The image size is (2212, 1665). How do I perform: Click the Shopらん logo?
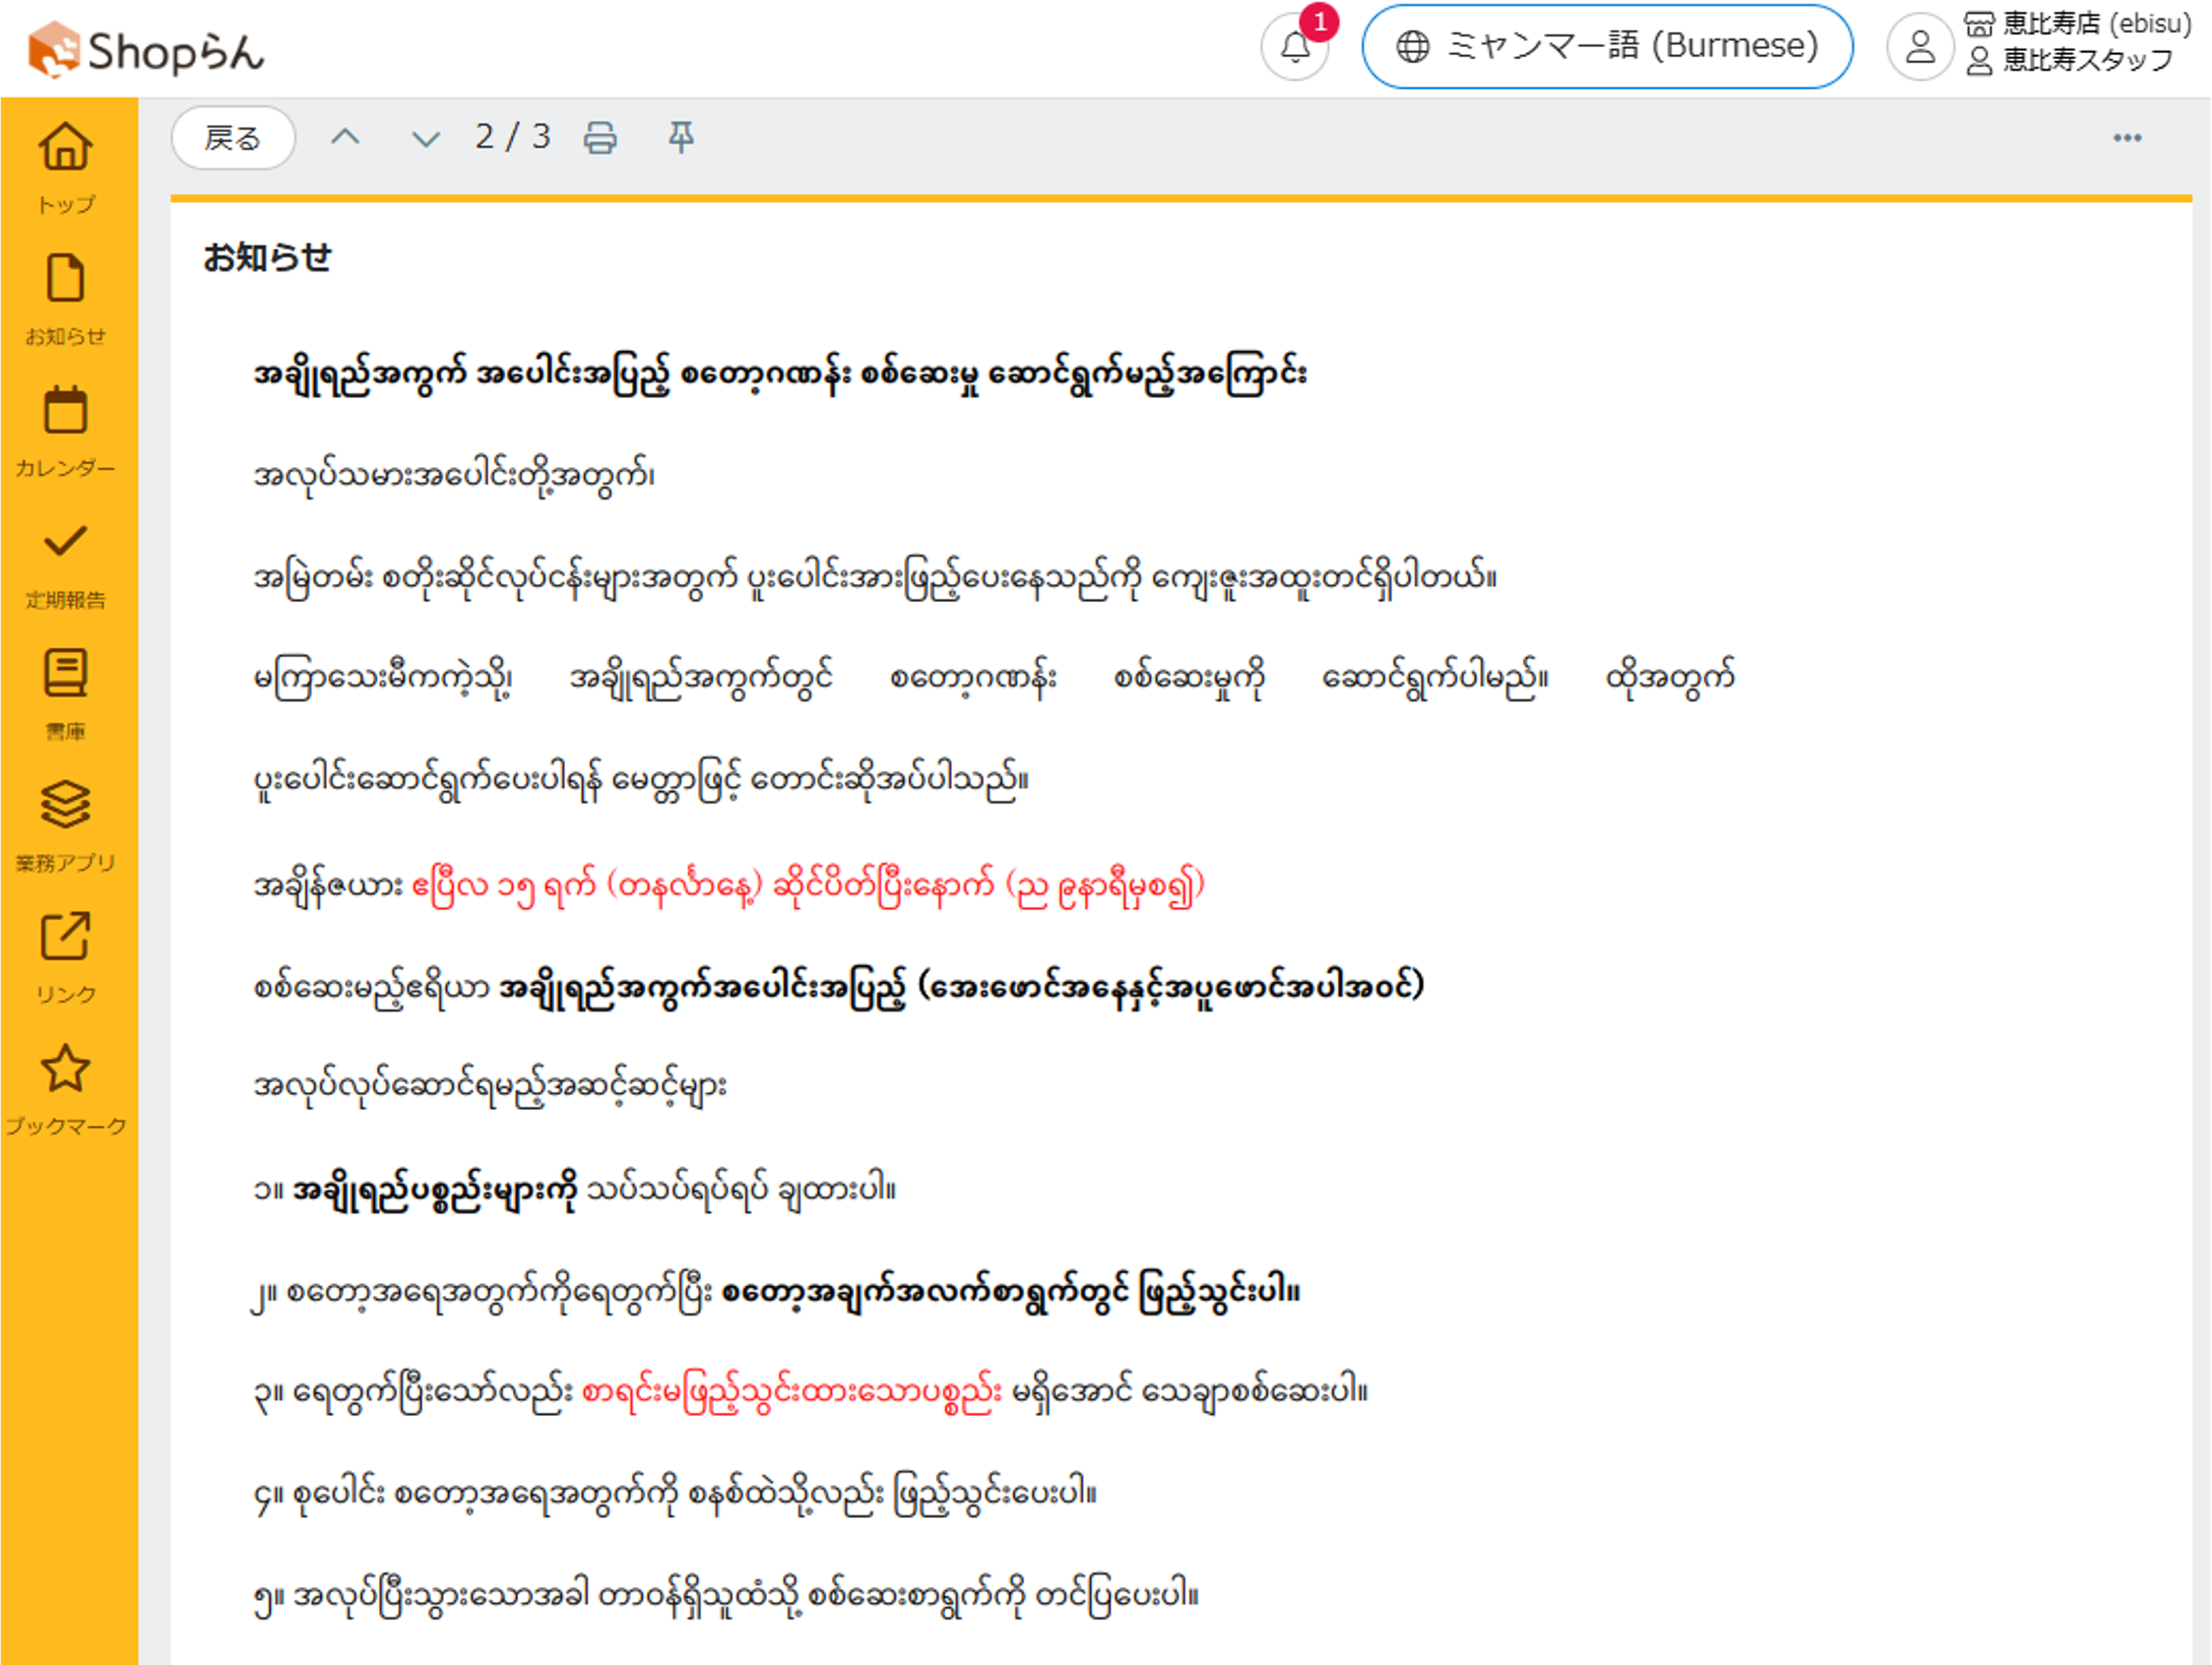[x=146, y=50]
